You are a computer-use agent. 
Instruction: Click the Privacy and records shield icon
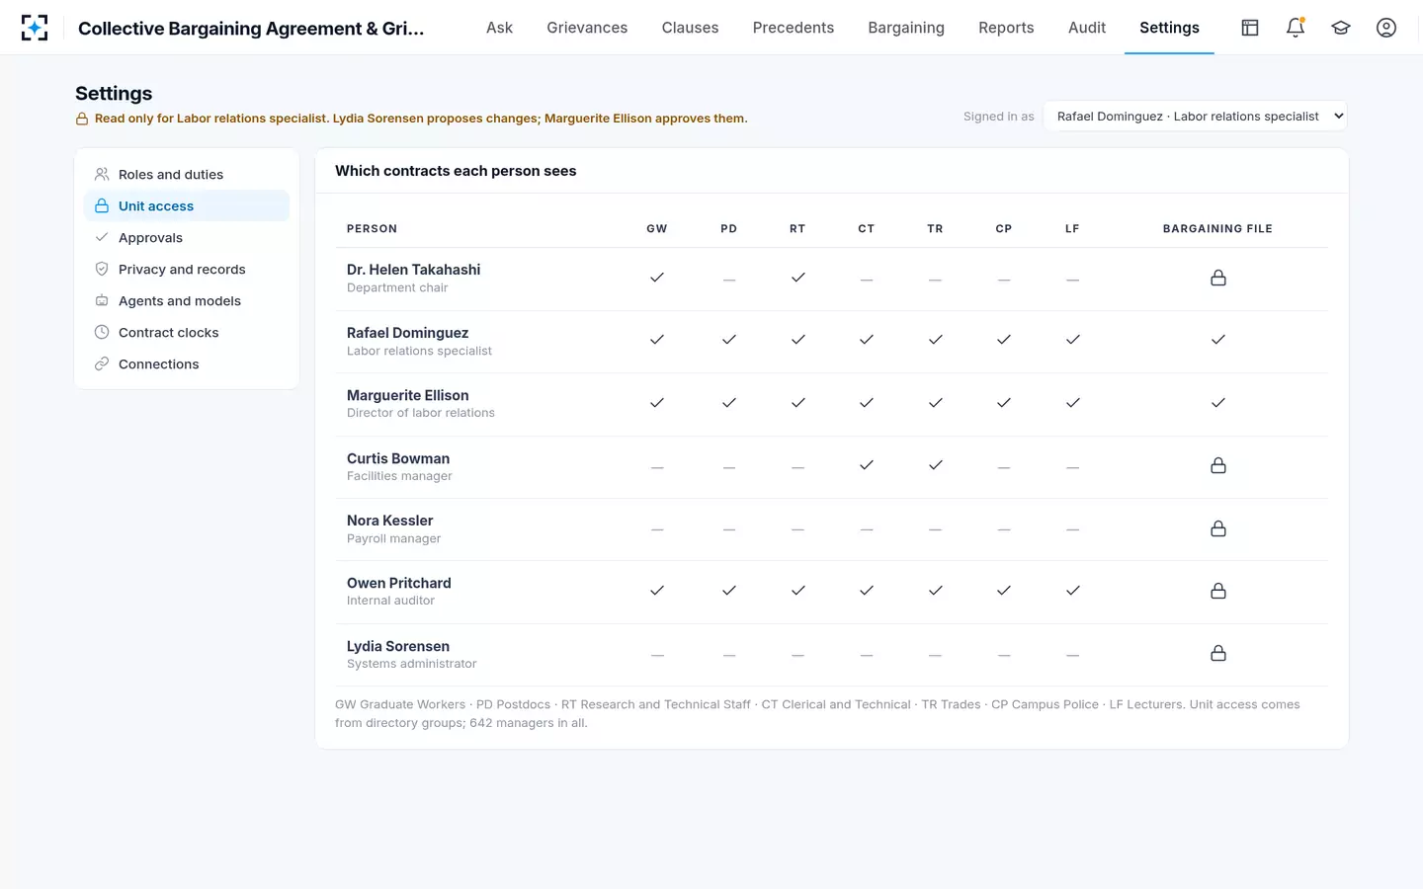coord(102,269)
